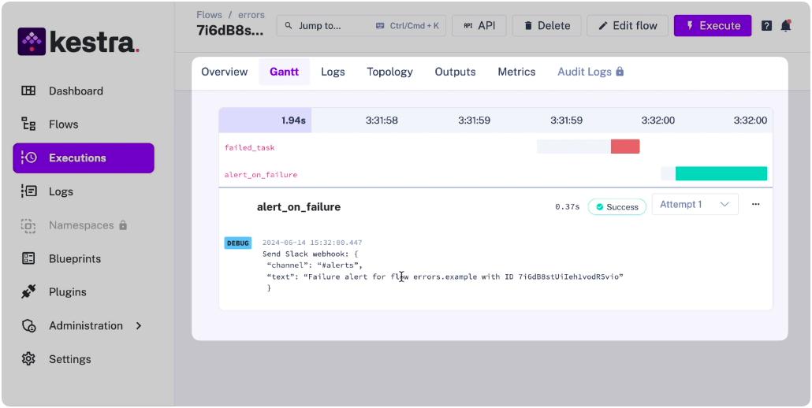Open Executions in the sidebar
Image resolution: width=812 pixels, height=408 pixels.
[84, 158]
